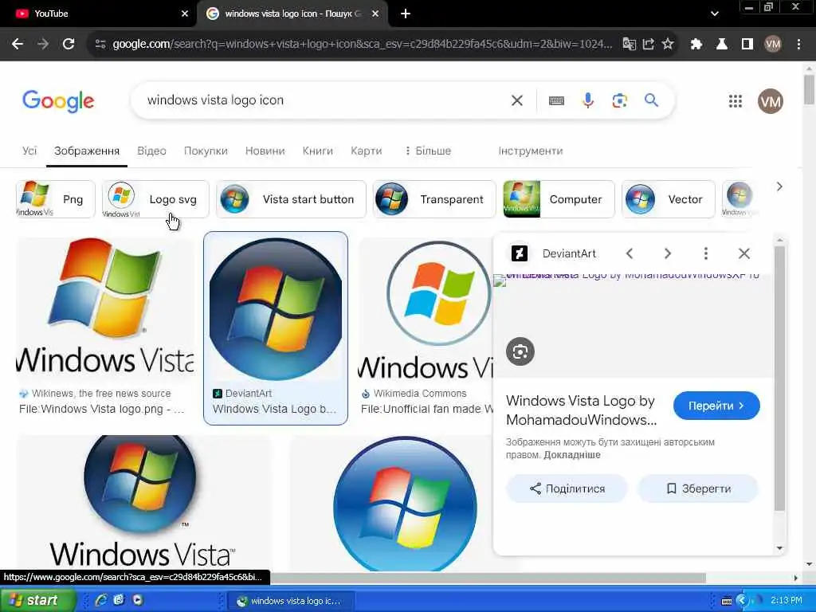This screenshot has width=816, height=612.
Task: Expand the Більше menu
Action: 428,151
